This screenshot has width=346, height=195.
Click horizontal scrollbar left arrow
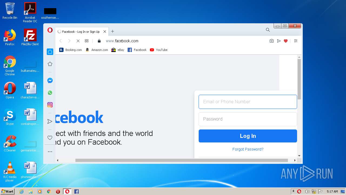pyautogui.click(x=57, y=160)
